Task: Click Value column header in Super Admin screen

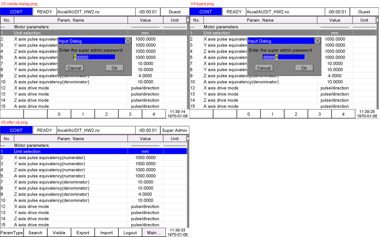Action: tap(145, 138)
